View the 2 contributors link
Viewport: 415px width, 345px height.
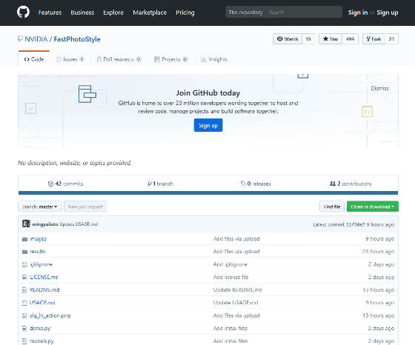(351, 184)
